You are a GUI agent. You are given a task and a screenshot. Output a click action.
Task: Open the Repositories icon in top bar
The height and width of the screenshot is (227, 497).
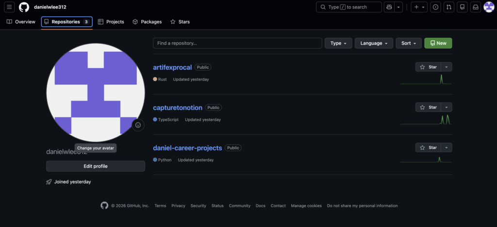(462, 7)
